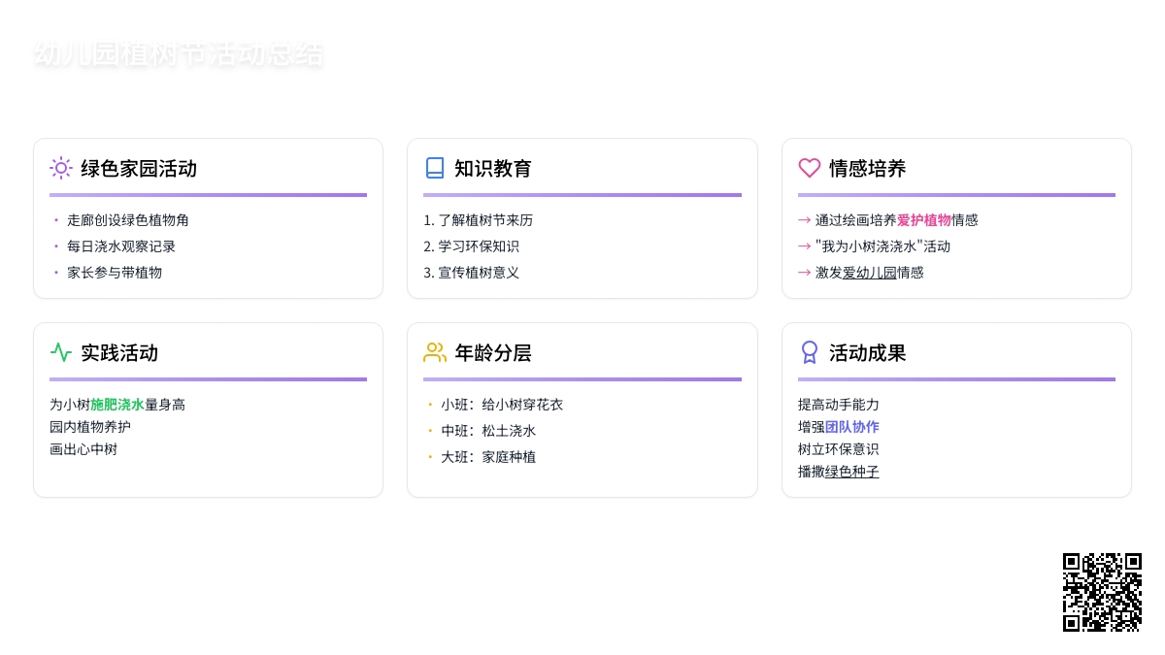Click the heart icon beside 情感培养
1165x655 pixels.
810,168
